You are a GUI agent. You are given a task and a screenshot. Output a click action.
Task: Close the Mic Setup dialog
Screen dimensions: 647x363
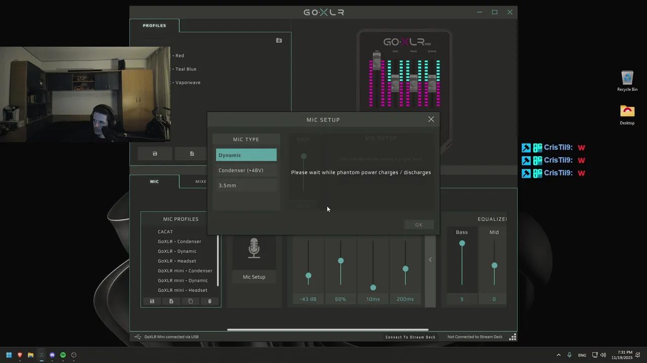431,119
